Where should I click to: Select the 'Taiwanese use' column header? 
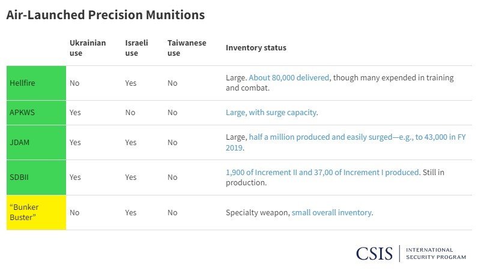[x=187, y=48]
